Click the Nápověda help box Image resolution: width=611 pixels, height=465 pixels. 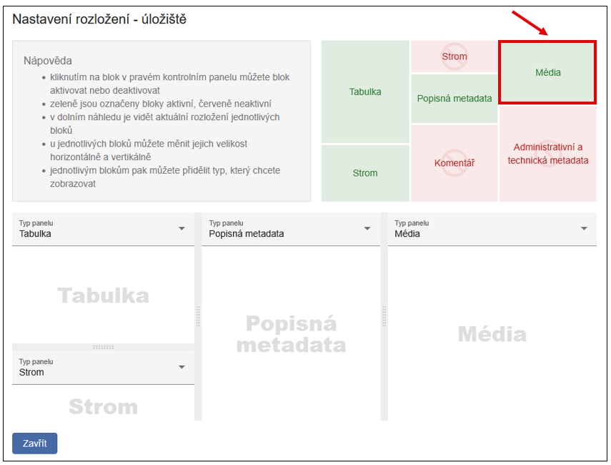point(162,121)
